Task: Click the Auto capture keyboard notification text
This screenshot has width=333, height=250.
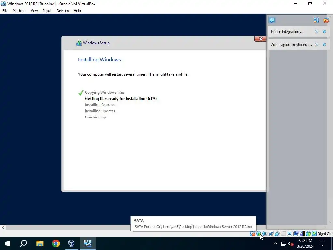Action: tap(291, 45)
